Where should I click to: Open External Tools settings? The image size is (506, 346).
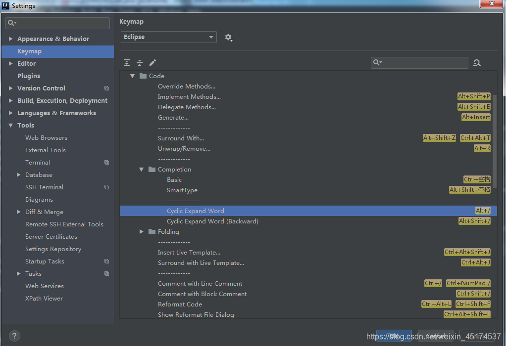[46, 150]
